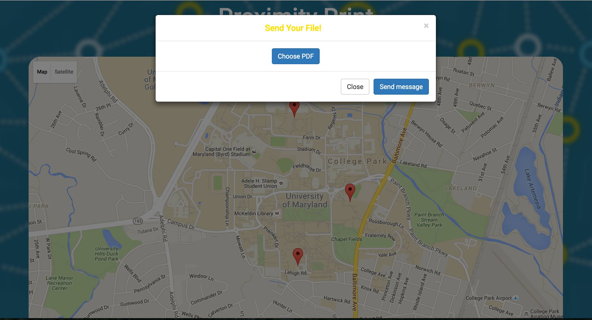
Task: Click the College Park Aviation Museum icon
Action: 526,314
